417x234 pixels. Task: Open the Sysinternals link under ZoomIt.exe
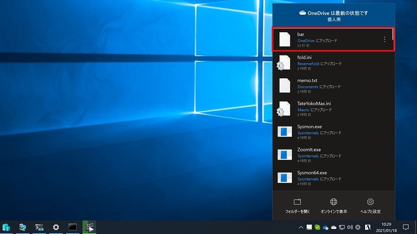pyautogui.click(x=308, y=156)
